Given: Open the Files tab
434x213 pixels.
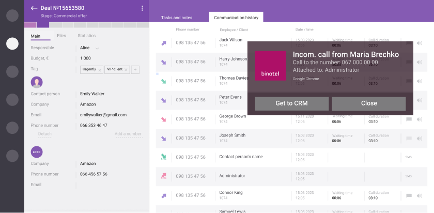Looking at the screenshot, I should 61,36.
